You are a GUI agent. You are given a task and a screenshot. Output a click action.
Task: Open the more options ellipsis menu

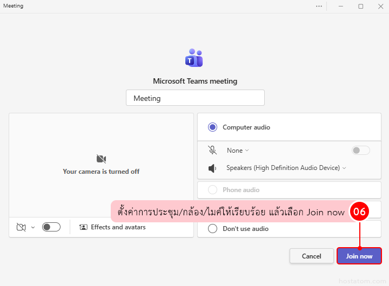coord(319,6)
